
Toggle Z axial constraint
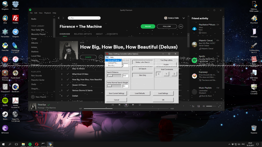click(x=174, y=74)
